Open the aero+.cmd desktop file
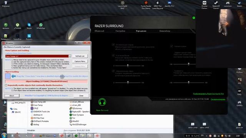This screenshot has width=246, height=138. coord(193,125)
